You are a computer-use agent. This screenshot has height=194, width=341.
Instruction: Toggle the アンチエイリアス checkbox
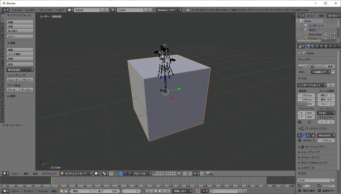click(x=303, y=129)
